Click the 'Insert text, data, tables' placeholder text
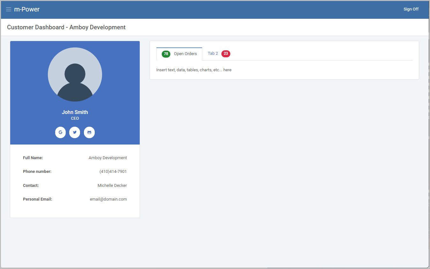The width and height of the screenshot is (430, 269). coord(194,70)
